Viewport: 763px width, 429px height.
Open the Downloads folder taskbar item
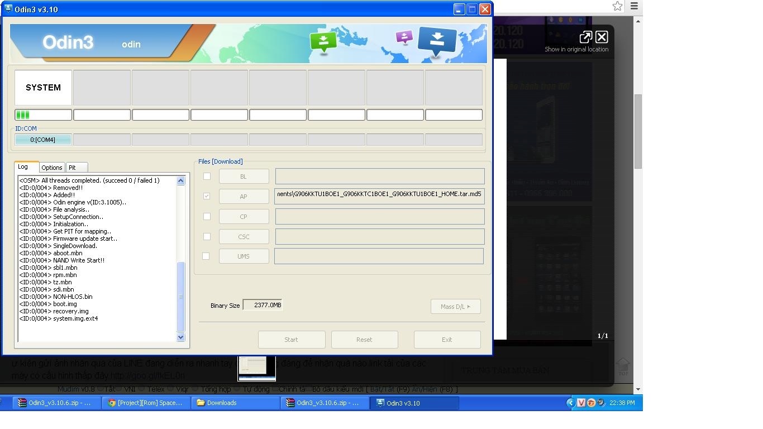[x=235, y=403]
